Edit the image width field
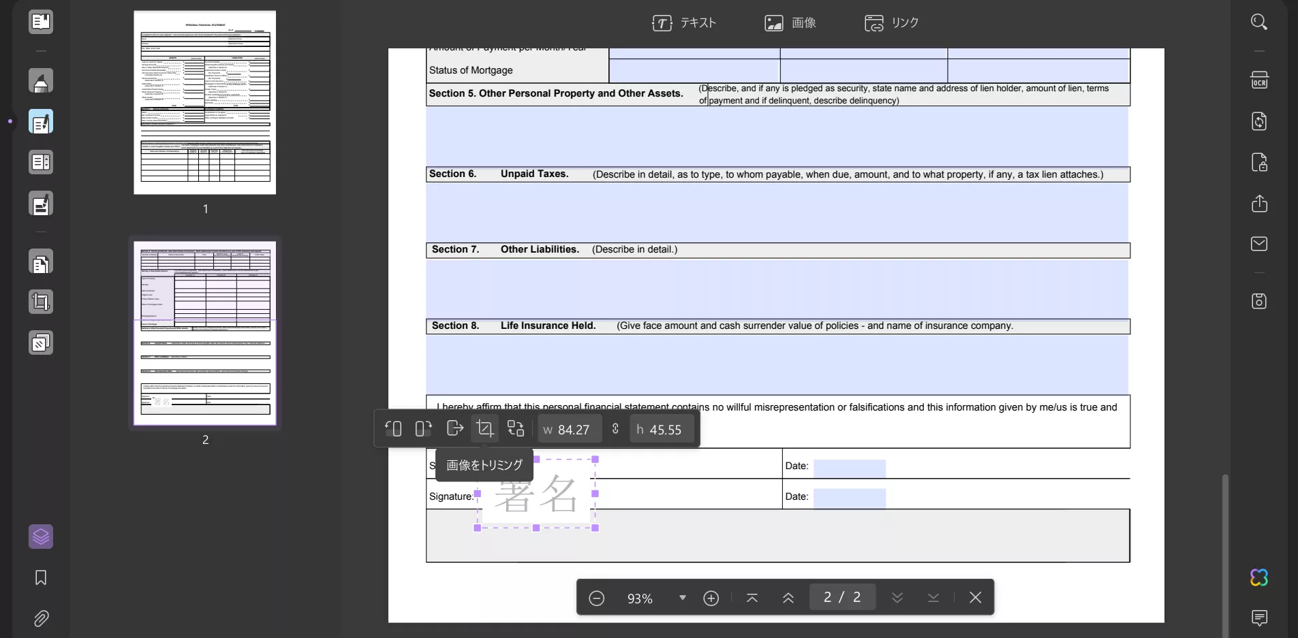The height and width of the screenshot is (638, 1298). click(570, 429)
